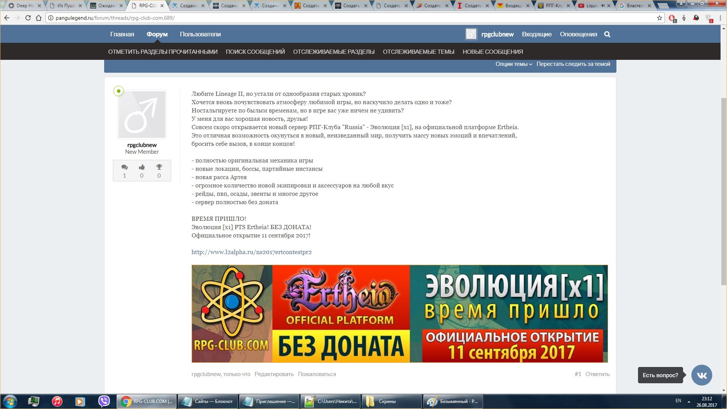This screenshot has width=727, height=409.
Task: Open Chrome menu three-dot icon
Action: tap(721, 18)
